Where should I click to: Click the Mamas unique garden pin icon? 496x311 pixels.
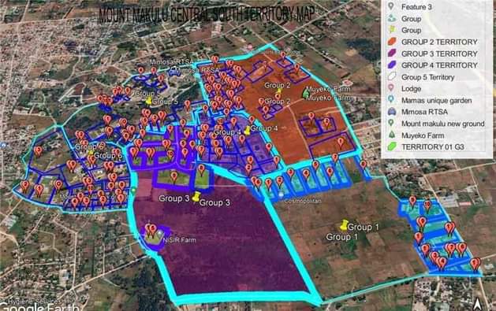pos(391,100)
